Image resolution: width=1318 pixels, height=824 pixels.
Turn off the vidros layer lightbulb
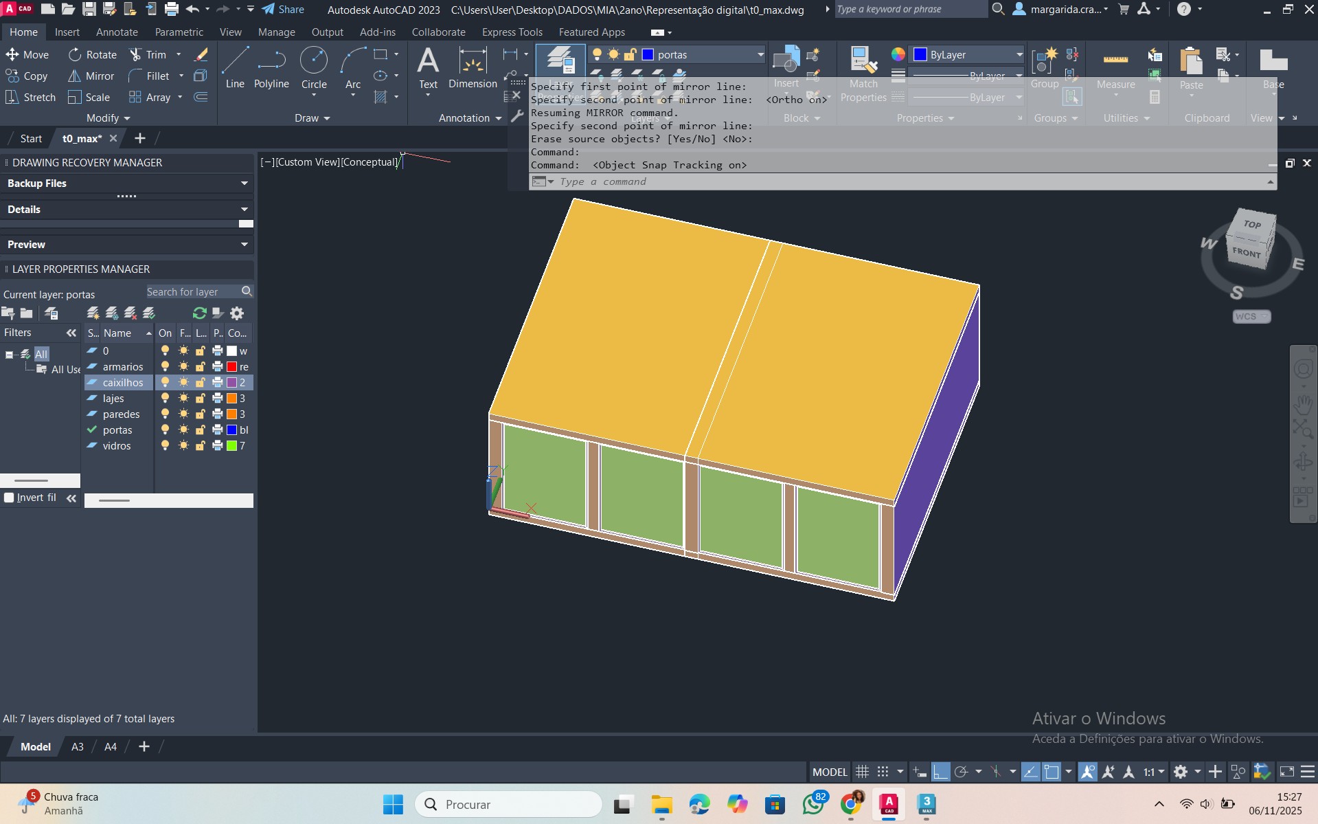coord(165,446)
